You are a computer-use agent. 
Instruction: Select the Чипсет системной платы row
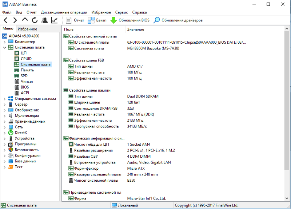102,180
